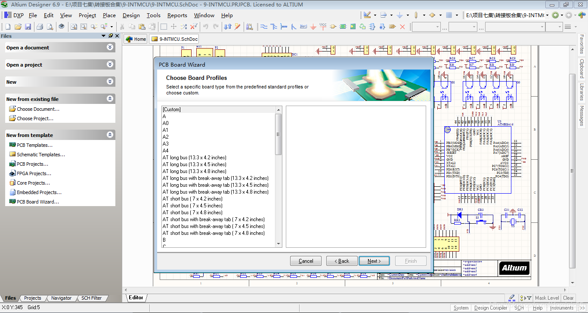Click Next in PCB Board Wizard
Screen dimensions: 588x313
click(x=374, y=261)
